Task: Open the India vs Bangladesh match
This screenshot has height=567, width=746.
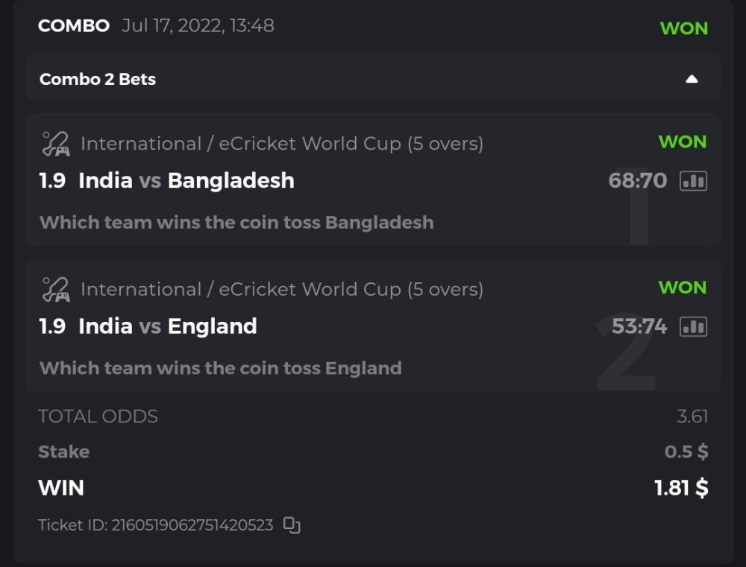Action: [x=186, y=180]
